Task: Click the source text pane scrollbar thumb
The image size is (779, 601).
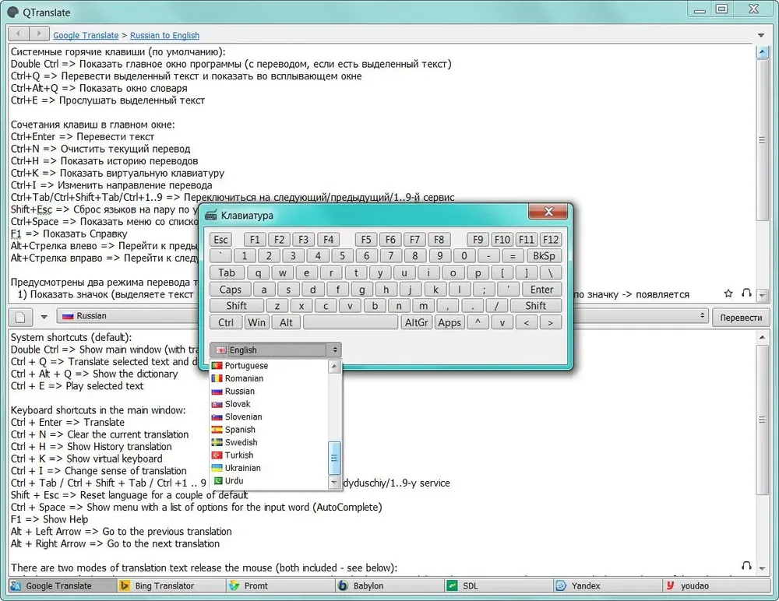Action: (x=762, y=141)
